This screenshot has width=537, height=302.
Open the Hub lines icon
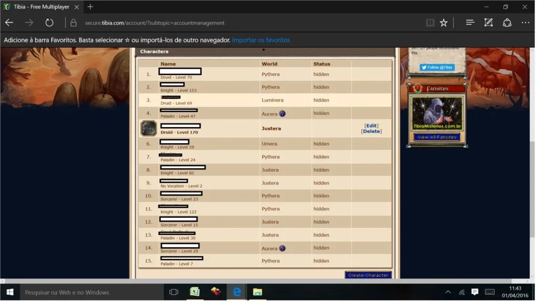coord(470,23)
